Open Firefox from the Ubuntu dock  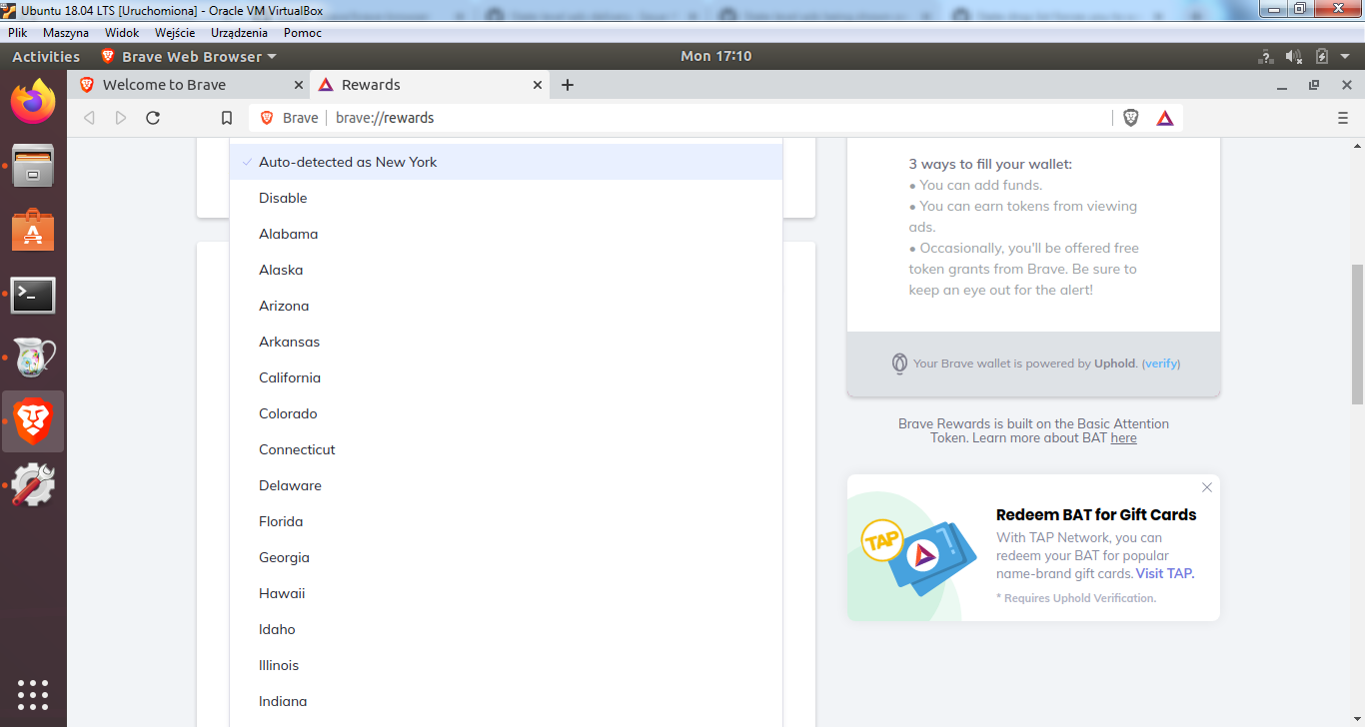click(33, 101)
